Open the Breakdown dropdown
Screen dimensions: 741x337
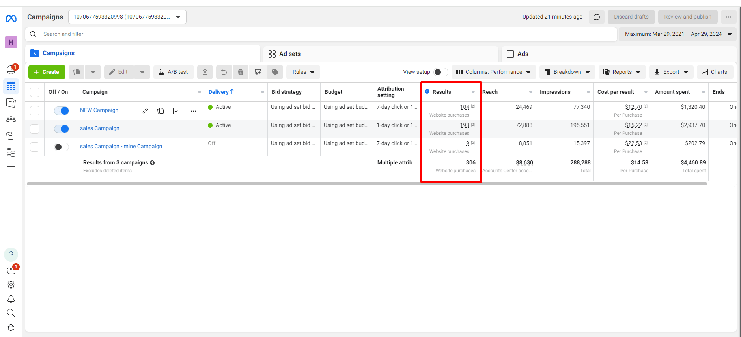[567, 72]
